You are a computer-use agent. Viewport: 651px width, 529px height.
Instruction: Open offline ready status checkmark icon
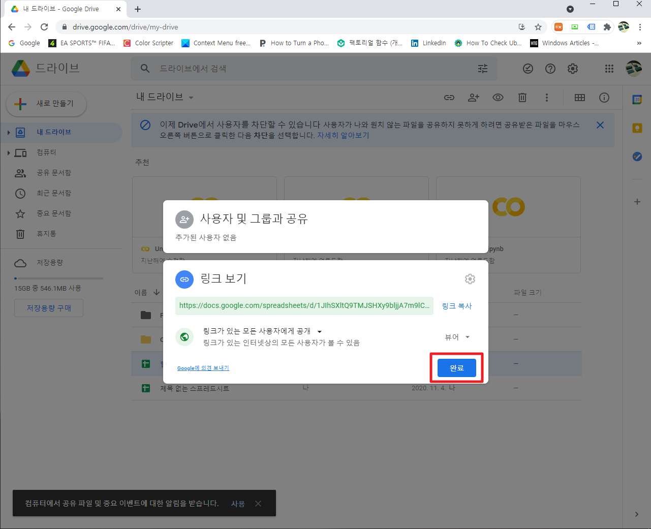(x=528, y=69)
